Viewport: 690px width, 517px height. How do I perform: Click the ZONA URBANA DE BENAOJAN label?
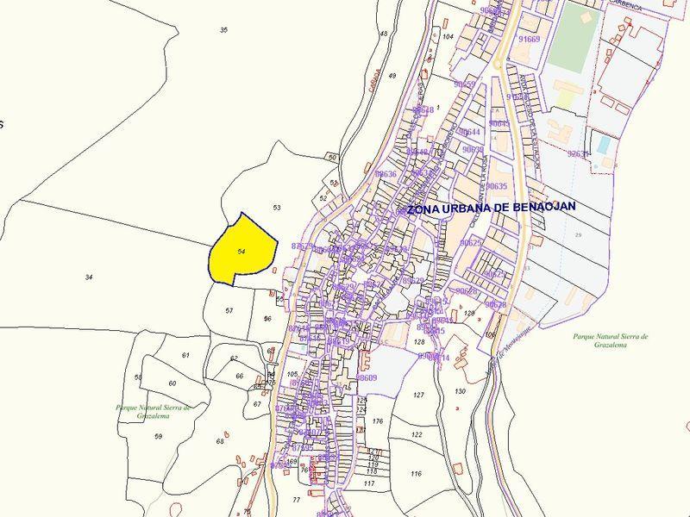click(x=491, y=208)
